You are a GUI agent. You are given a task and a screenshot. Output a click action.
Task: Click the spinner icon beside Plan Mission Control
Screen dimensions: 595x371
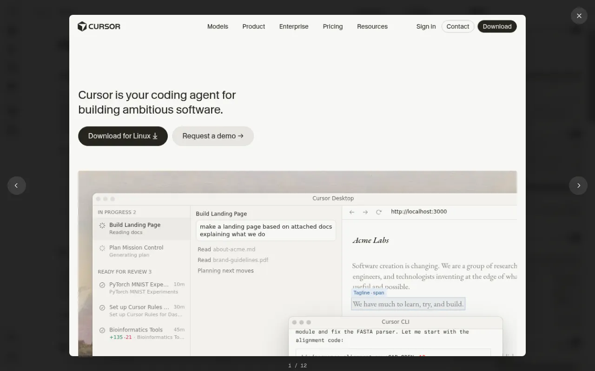102,248
